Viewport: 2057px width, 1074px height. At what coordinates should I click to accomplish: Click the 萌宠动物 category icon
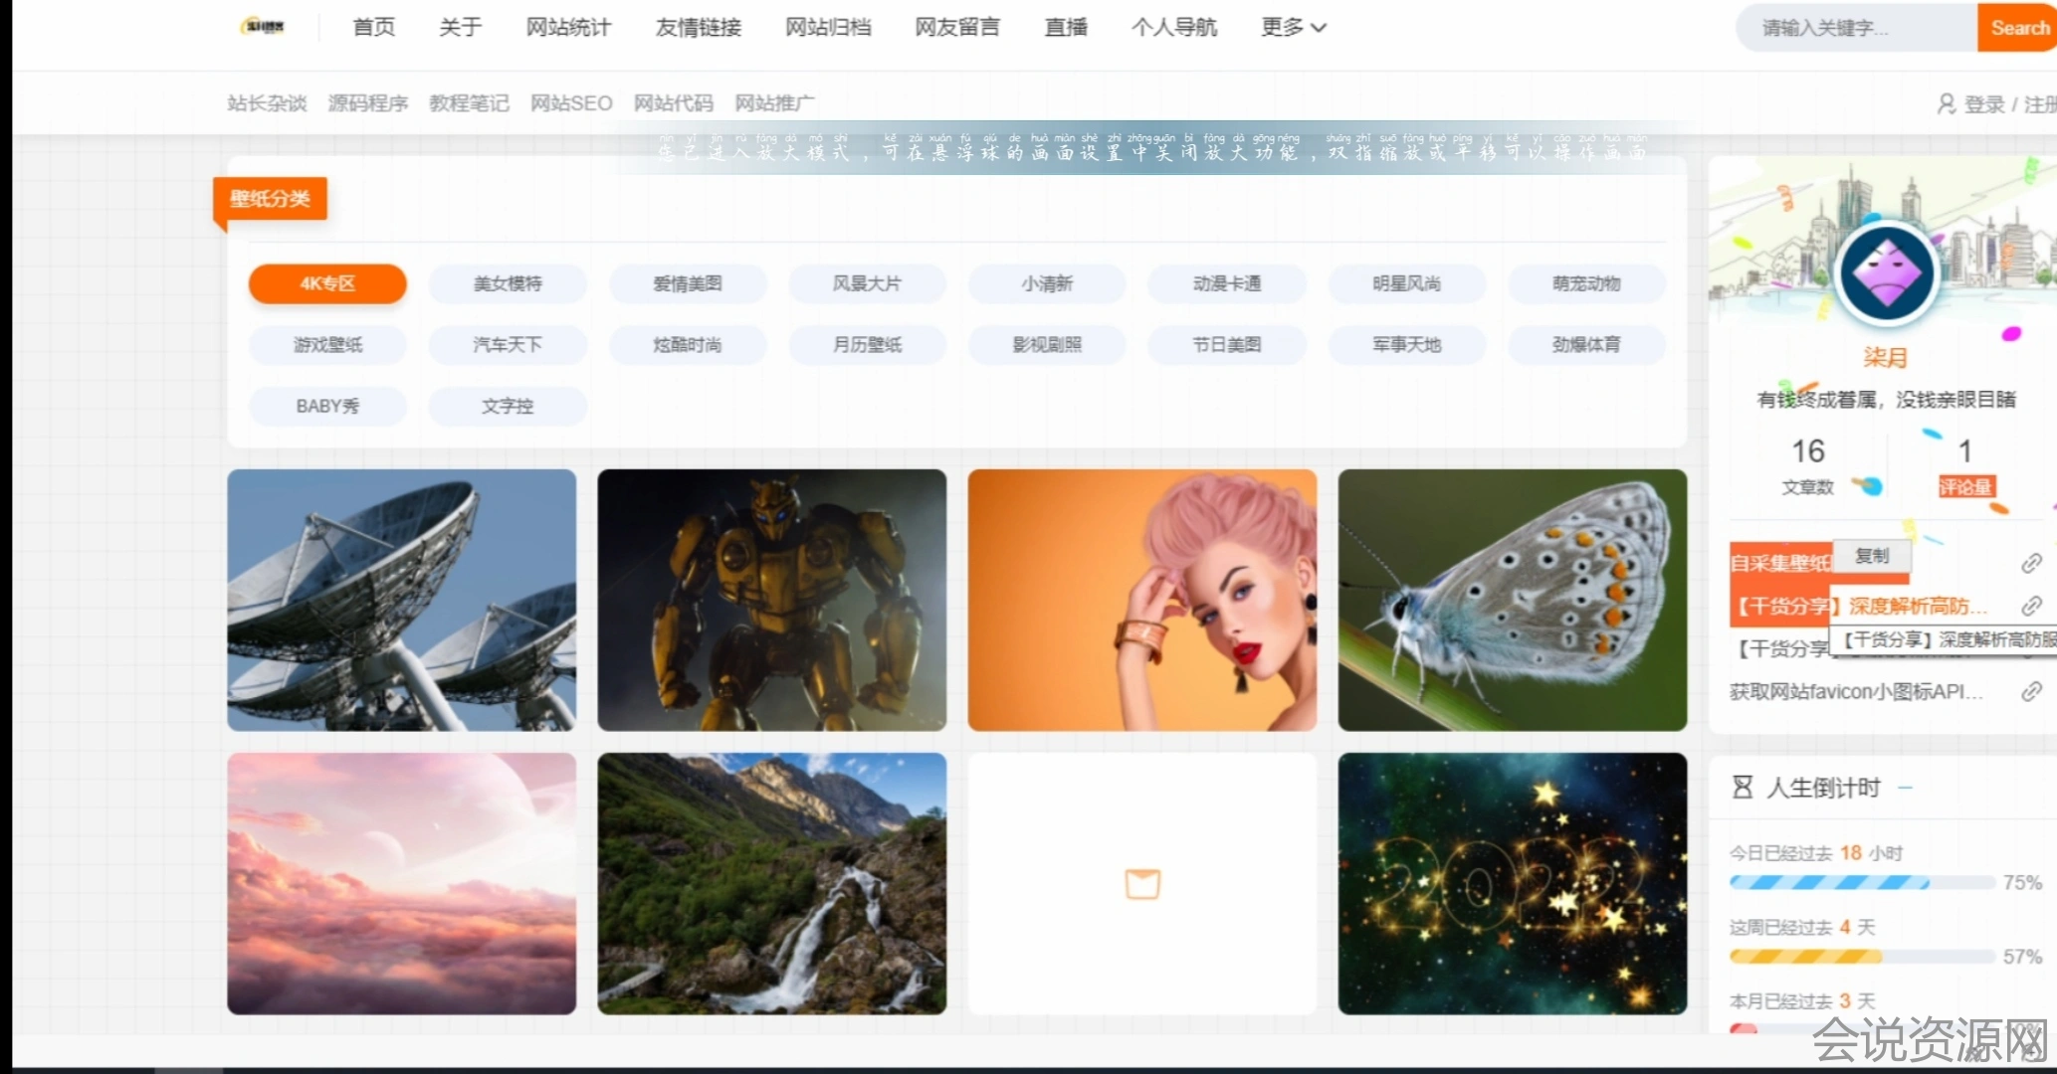(x=1582, y=281)
